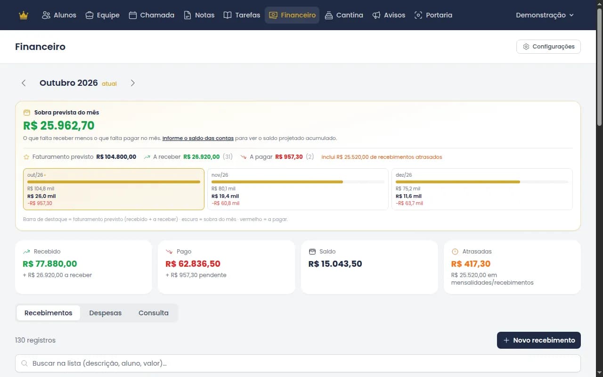This screenshot has height=377, width=603.
Task: Click the crown logo icon
Action: click(x=24, y=15)
